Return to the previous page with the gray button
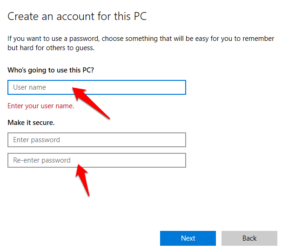This screenshot has height=249, width=282. 249,238
